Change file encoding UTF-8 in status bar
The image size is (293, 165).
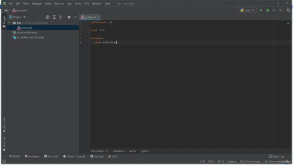coord(221,161)
